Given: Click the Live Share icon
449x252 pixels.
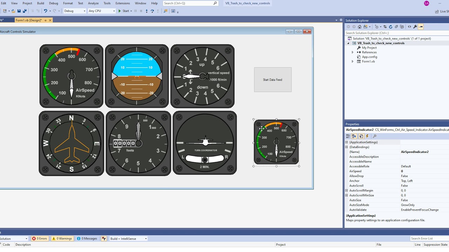Looking at the screenshot, I should pos(437,11).
